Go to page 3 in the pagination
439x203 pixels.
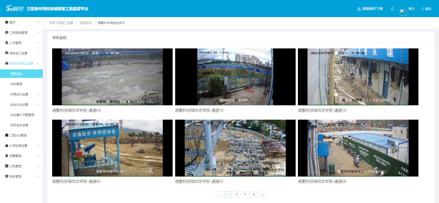(x=245, y=194)
